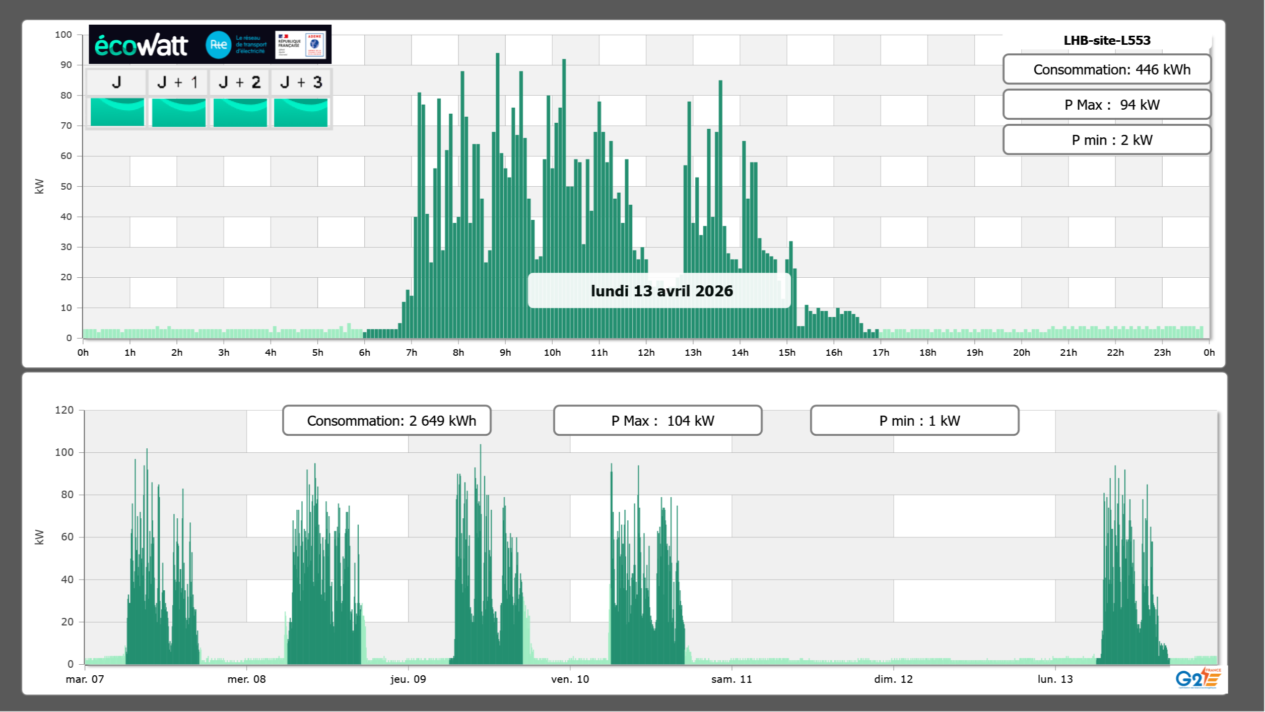This screenshot has width=1265, height=712.
Task: Click the écowatt logo
Action: [141, 45]
